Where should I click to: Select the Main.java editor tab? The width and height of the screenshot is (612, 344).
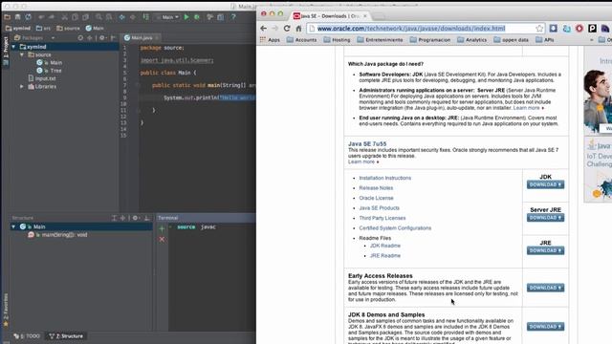coord(142,38)
